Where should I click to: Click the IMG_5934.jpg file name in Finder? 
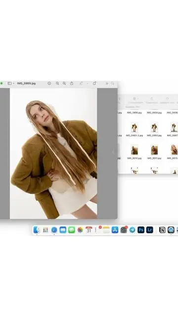(154, 112)
